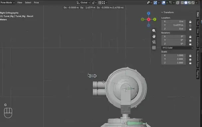Image resolution: width=202 pixels, height=127 pixels.
Task: Open the Pose Mode dropdown
Action: 7,3
